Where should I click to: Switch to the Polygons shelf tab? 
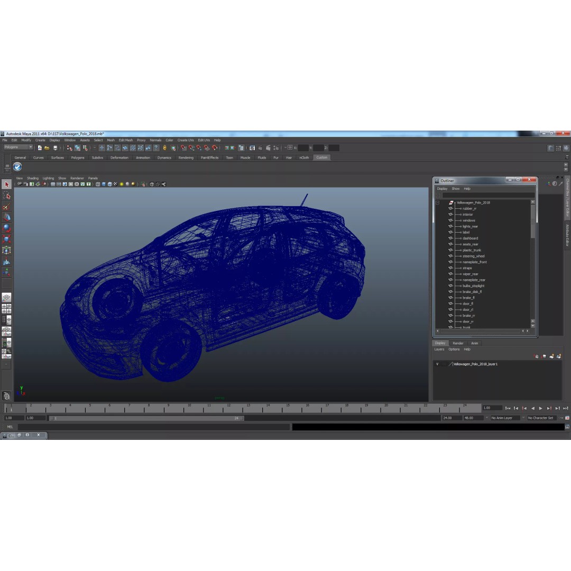[78, 158]
